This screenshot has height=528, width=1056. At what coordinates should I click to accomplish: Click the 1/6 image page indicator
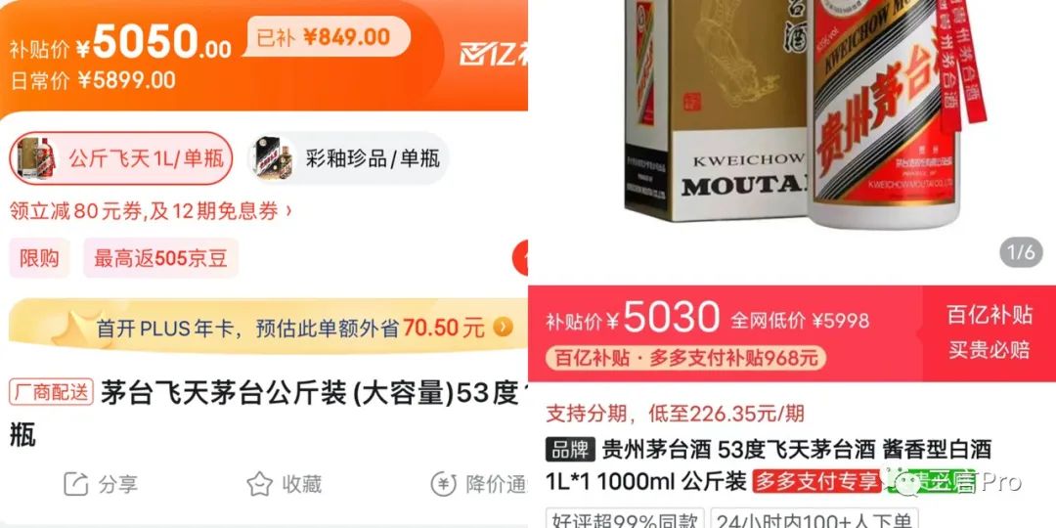(1021, 252)
